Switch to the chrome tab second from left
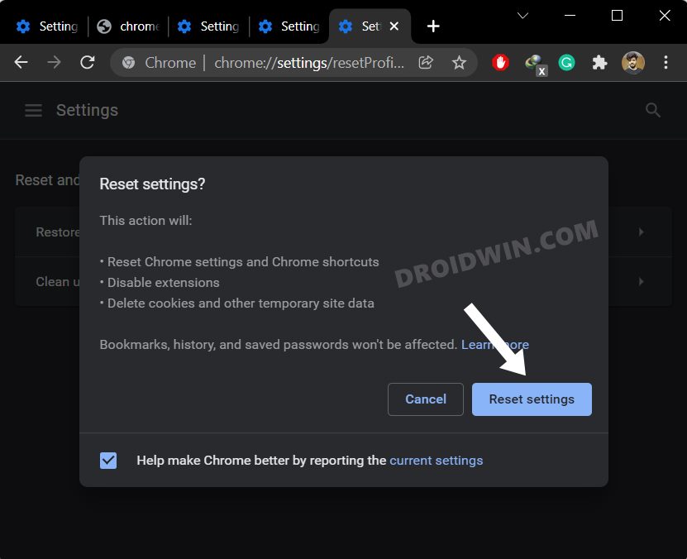Viewport: 687px width, 559px height. click(x=127, y=26)
